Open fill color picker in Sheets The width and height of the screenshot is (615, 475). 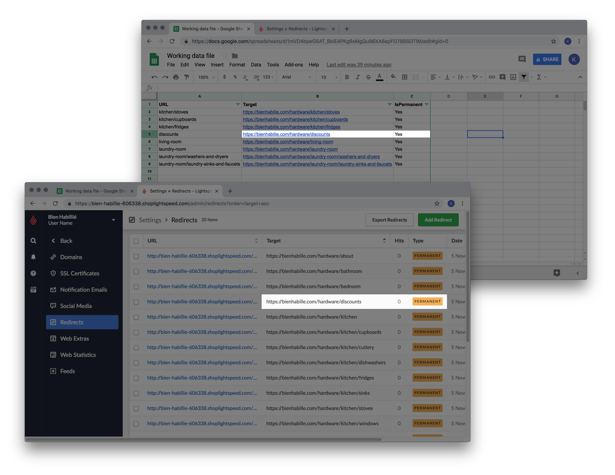point(393,77)
